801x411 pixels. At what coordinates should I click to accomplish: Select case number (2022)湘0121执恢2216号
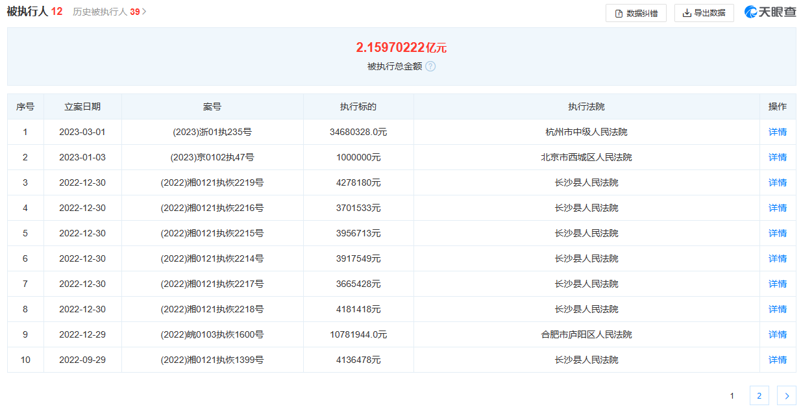coord(212,208)
